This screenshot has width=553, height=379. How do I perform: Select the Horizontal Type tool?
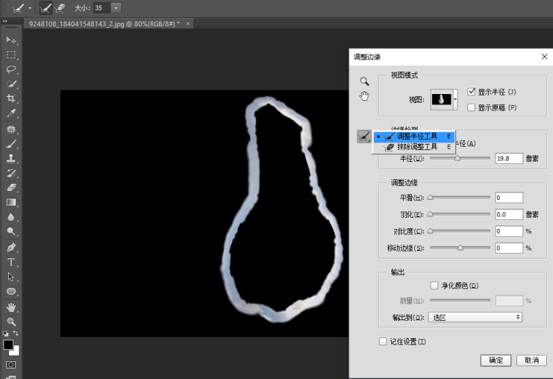[x=11, y=262]
